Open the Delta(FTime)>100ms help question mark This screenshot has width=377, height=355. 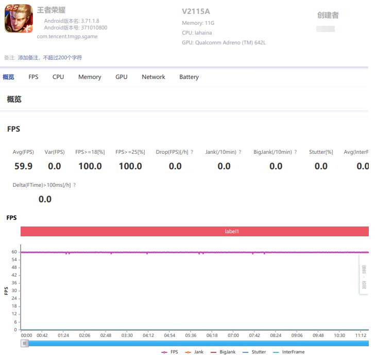point(75,185)
